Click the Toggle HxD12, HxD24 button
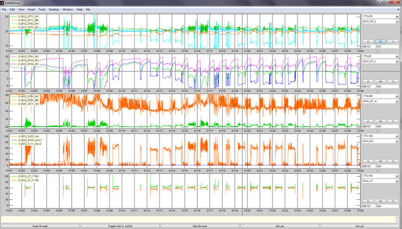Image resolution: width=402 pixels, height=229 pixels. coord(120,226)
